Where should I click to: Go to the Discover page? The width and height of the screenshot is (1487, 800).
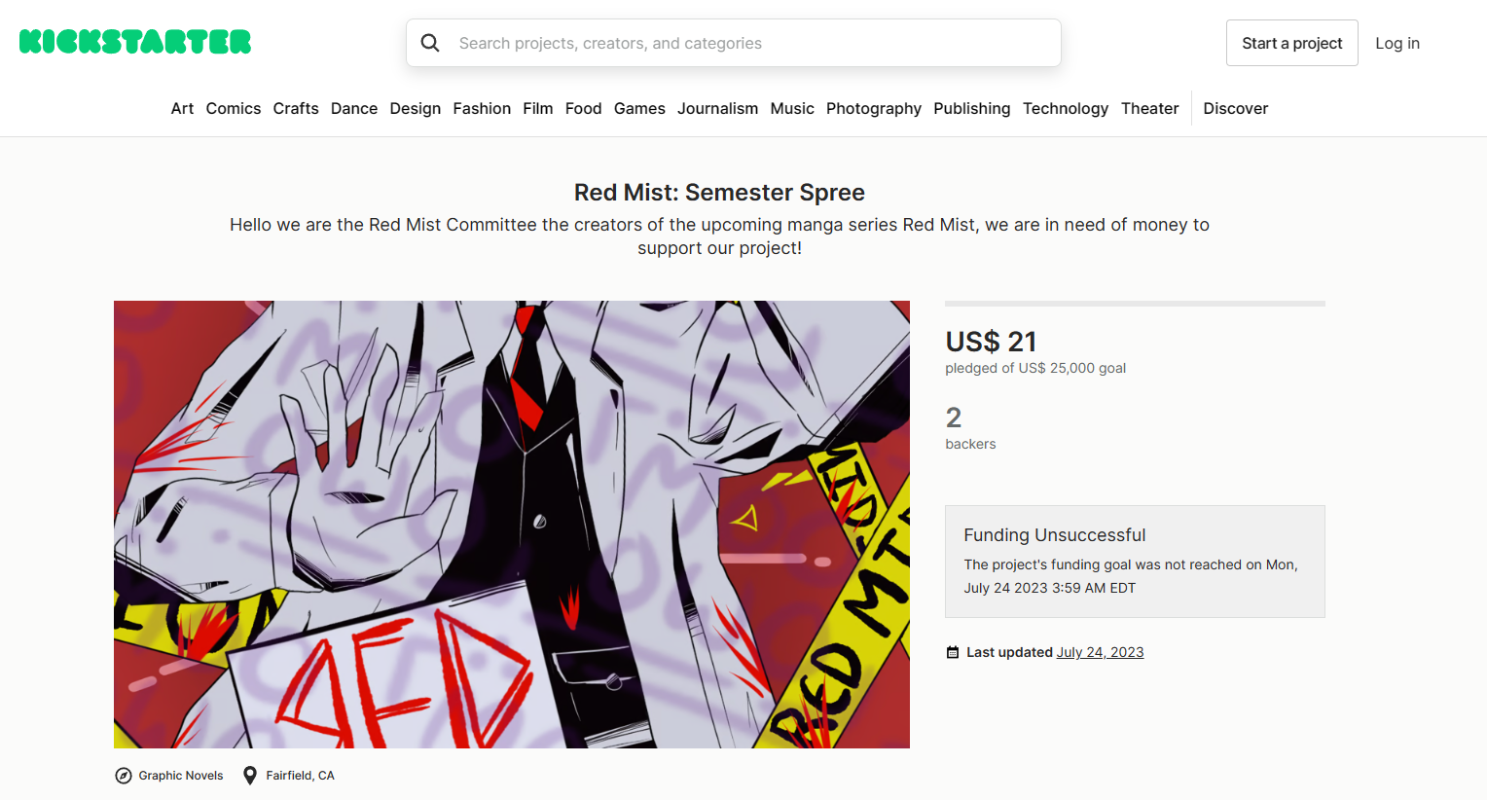pos(1236,108)
